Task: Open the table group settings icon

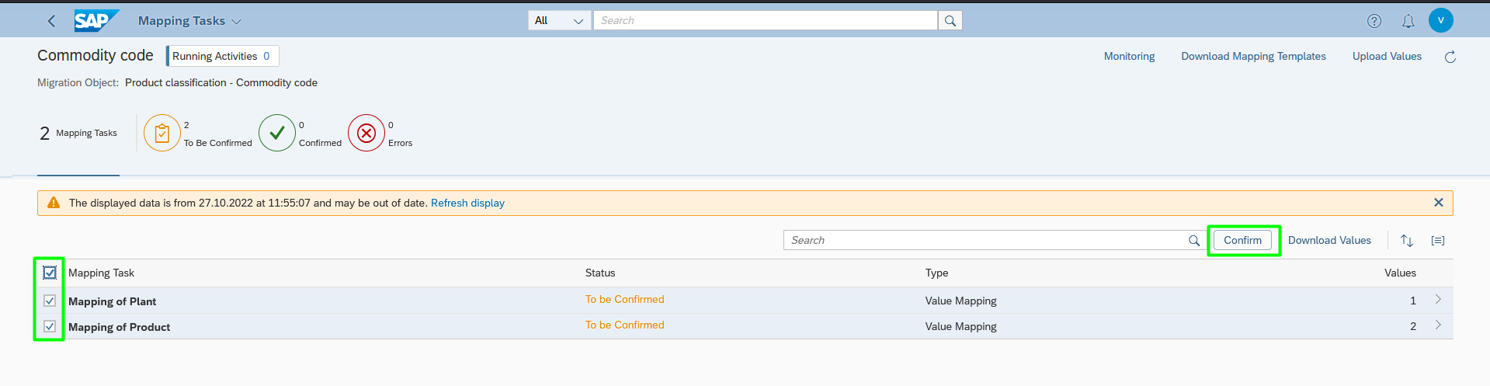Action: click(x=1438, y=241)
